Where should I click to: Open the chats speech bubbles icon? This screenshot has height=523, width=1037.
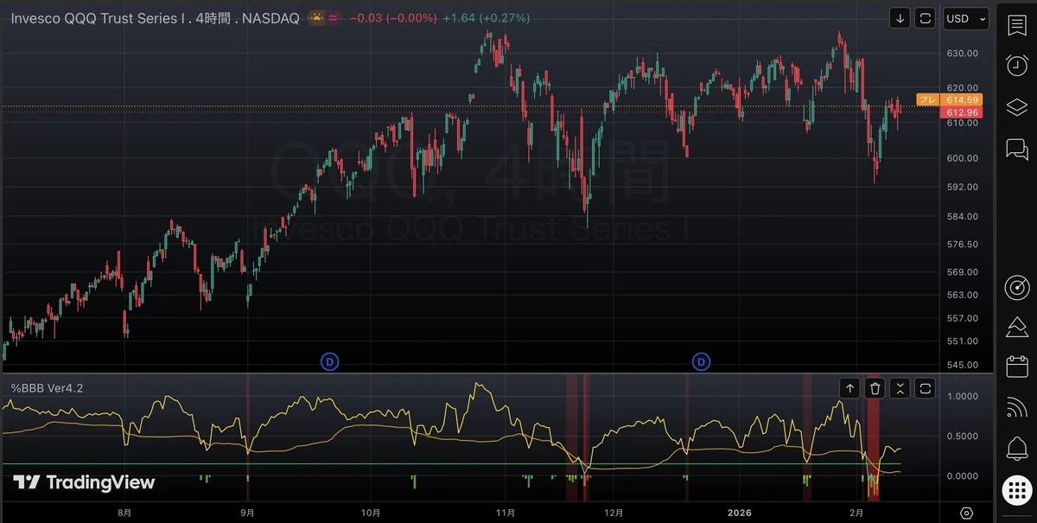1016,149
